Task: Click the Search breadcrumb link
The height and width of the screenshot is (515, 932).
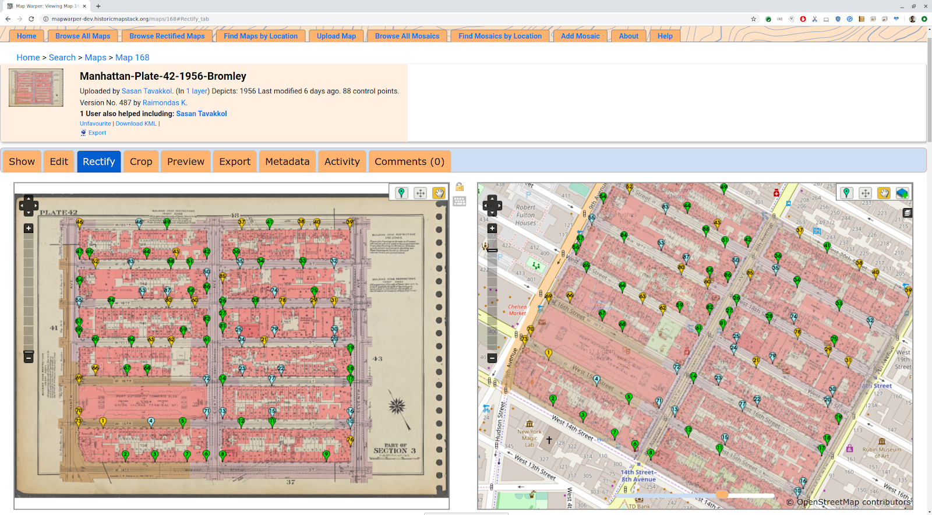Action: 62,57
